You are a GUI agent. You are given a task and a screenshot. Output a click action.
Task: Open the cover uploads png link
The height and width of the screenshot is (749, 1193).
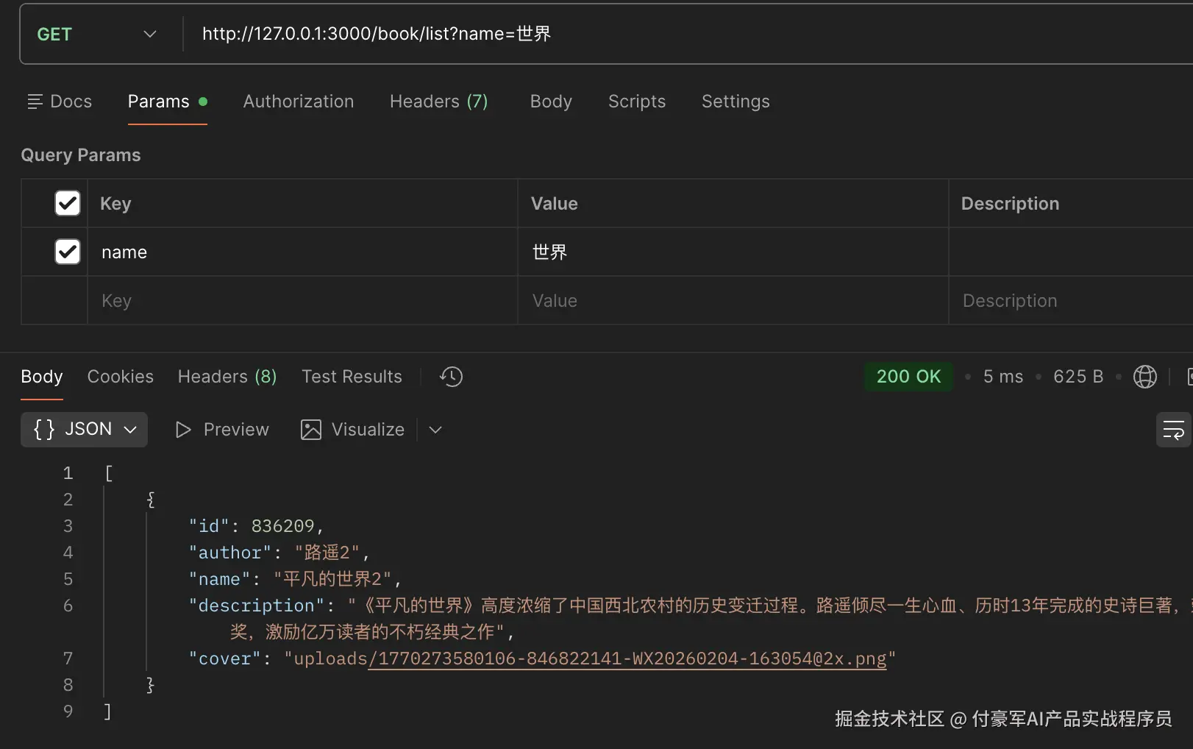627,659
